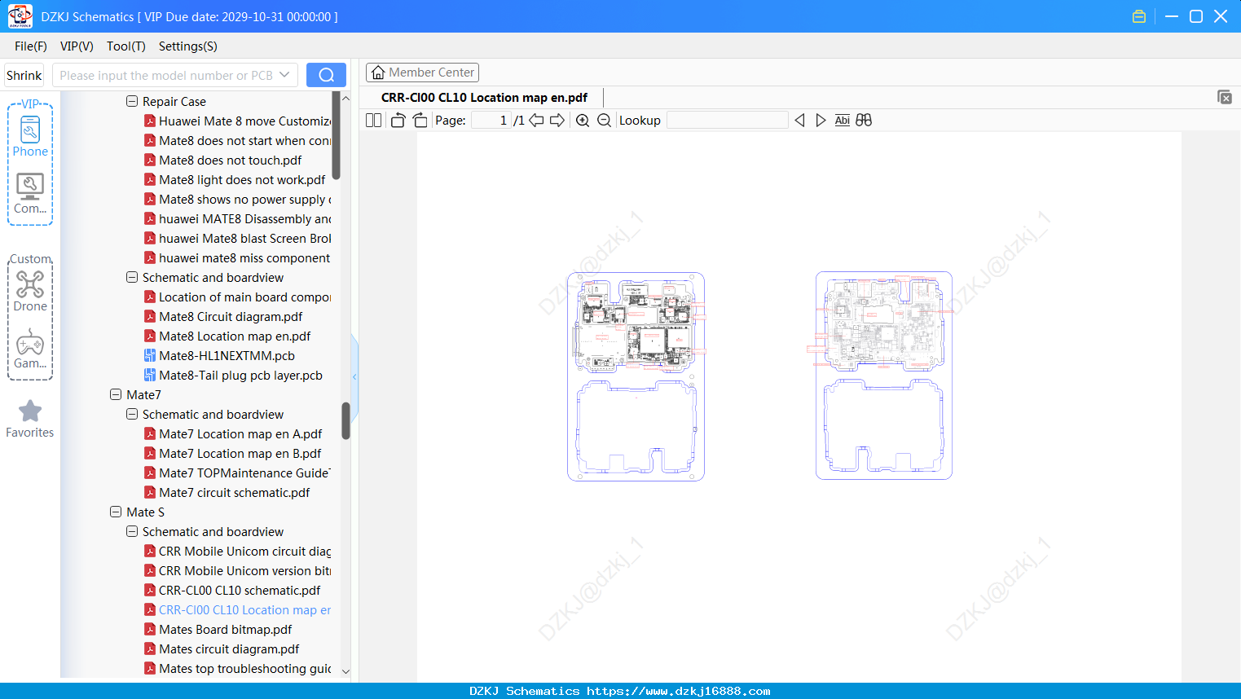Image resolution: width=1241 pixels, height=699 pixels.
Task: Collapse the Mate7 node
Action: 116,395
